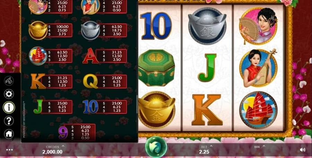Viewport: 312px width, 158px height.
Task: Expand the Bet amount arrow
Action: click(211, 146)
